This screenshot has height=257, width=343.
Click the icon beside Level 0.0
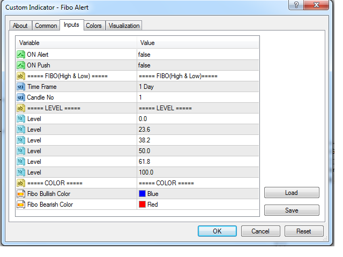click(21, 119)
